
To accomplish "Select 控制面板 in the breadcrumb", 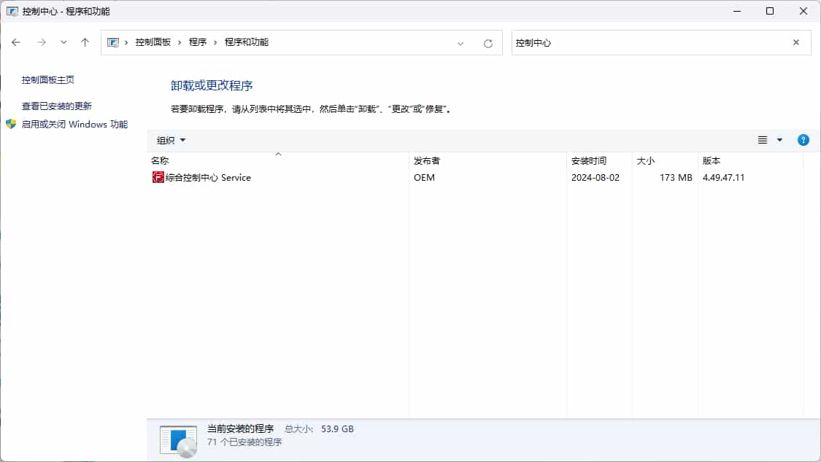I will (x=153, y=42).
